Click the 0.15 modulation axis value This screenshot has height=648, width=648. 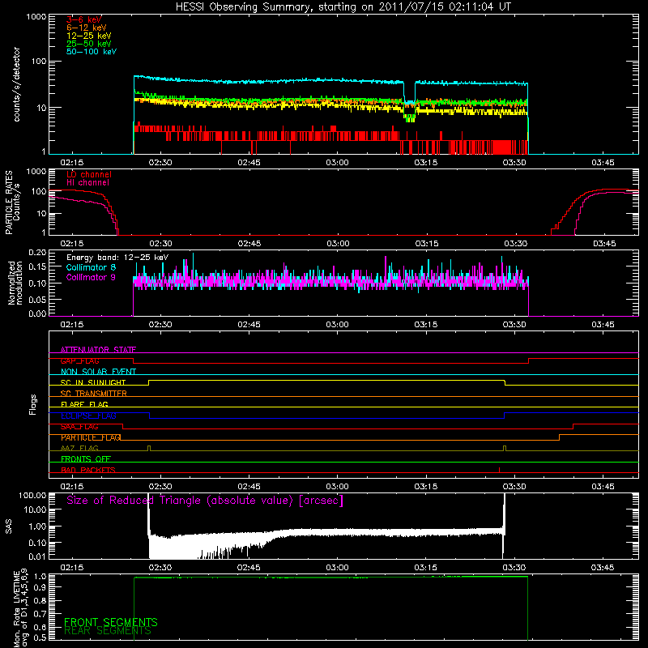coord(37,267)
